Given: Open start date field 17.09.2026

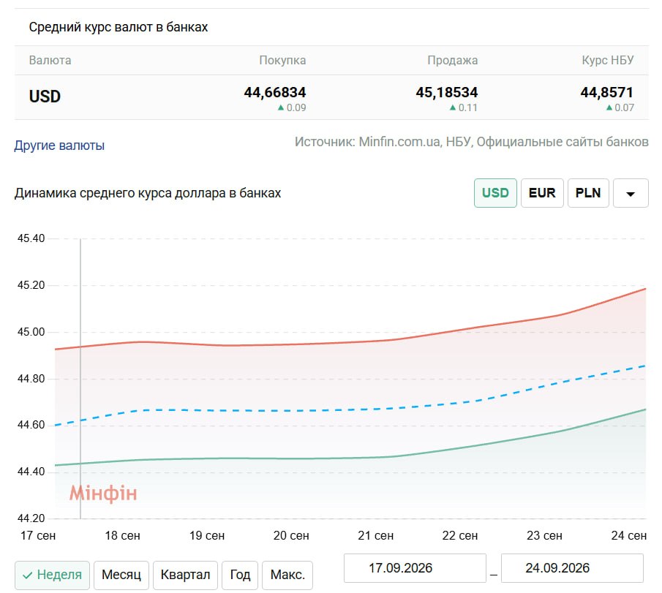Looking at the screenshot, I should coord(415,568).
